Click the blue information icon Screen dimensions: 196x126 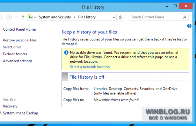pyautogui.click(x=66, y=53)
